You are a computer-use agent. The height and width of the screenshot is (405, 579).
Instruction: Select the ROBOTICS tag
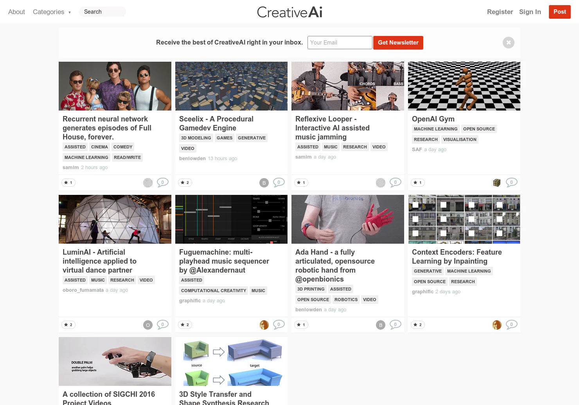click(346, 300)
